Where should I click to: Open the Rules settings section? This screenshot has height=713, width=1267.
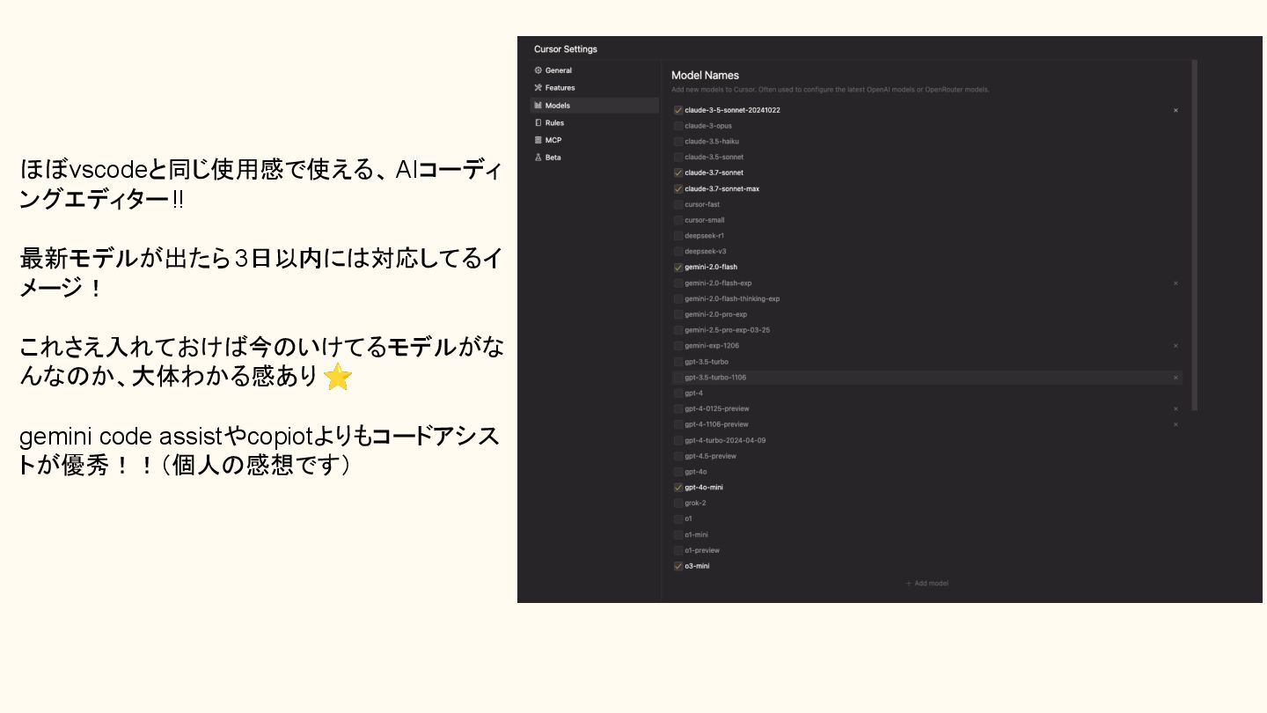click(x=595, y=123)
